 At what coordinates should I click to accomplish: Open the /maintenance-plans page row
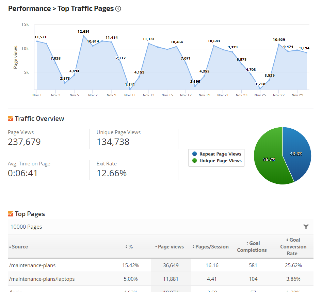(32, 265)
